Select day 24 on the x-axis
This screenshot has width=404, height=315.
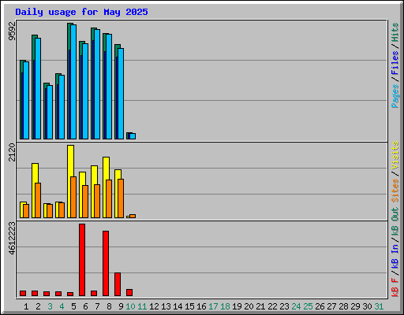(x=296, y=306)
